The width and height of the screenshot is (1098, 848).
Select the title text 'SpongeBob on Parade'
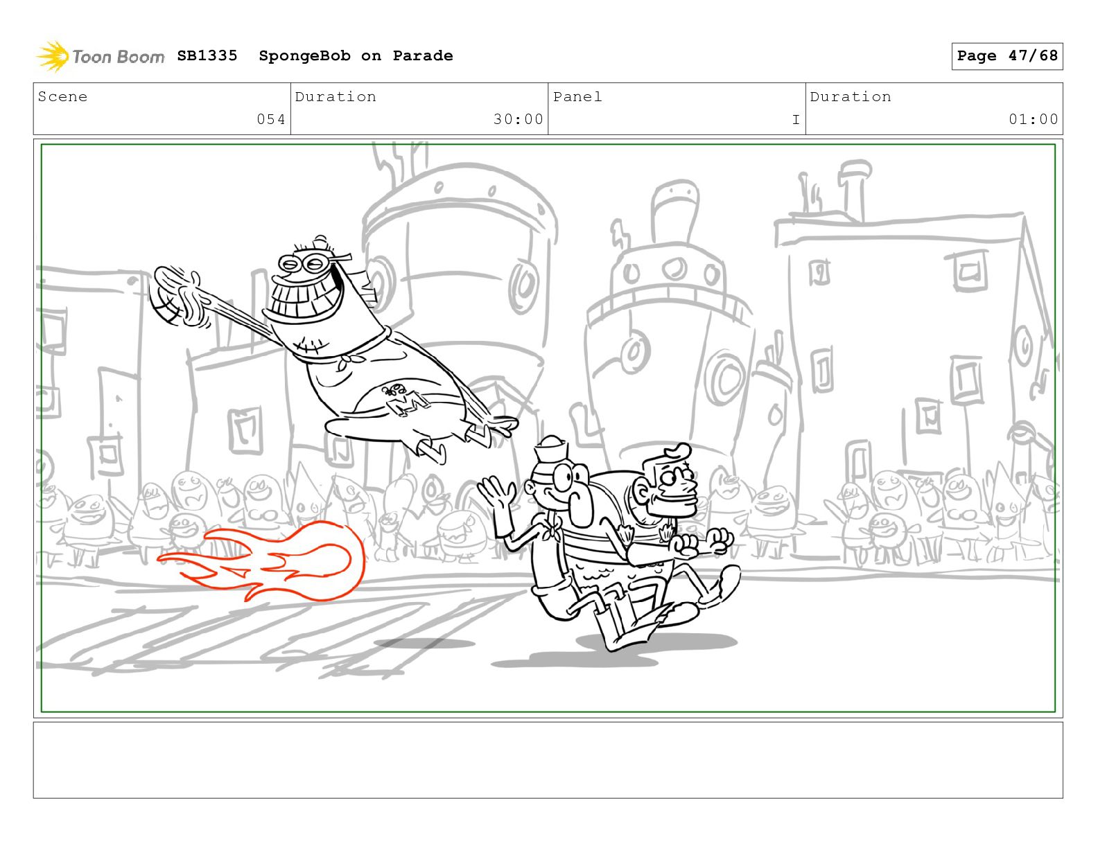356,55
